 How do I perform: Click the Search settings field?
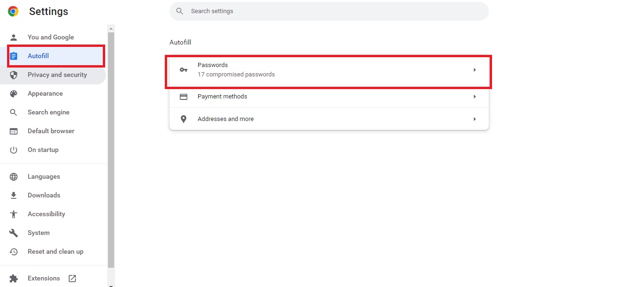tap(329, 11)
